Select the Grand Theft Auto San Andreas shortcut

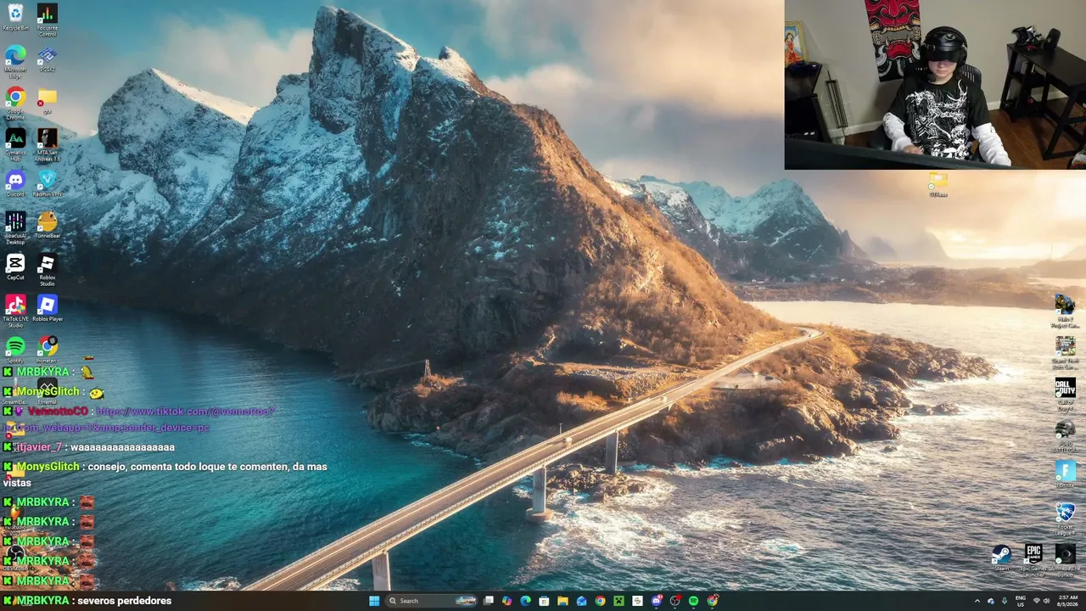click(1065, 352)
